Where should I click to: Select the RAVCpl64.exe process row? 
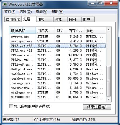pos(58,69)
